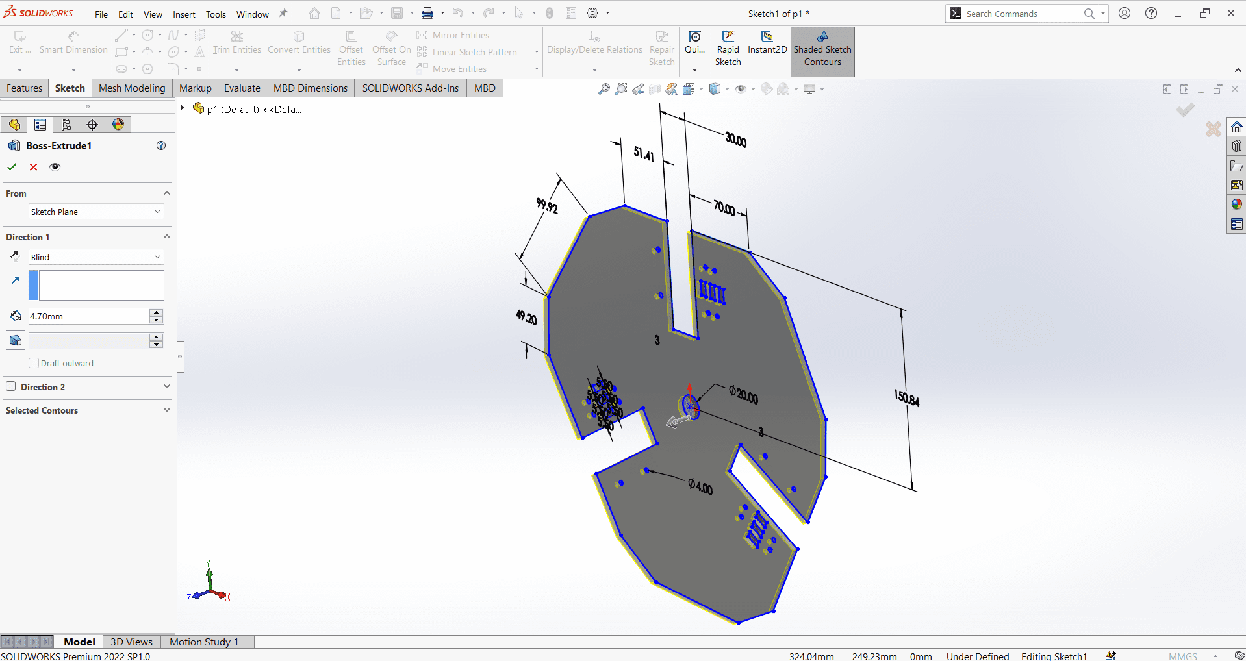Open the View Palette task pane icon
Viewport: 1246px width, 661px height.
click(1237, 185)
